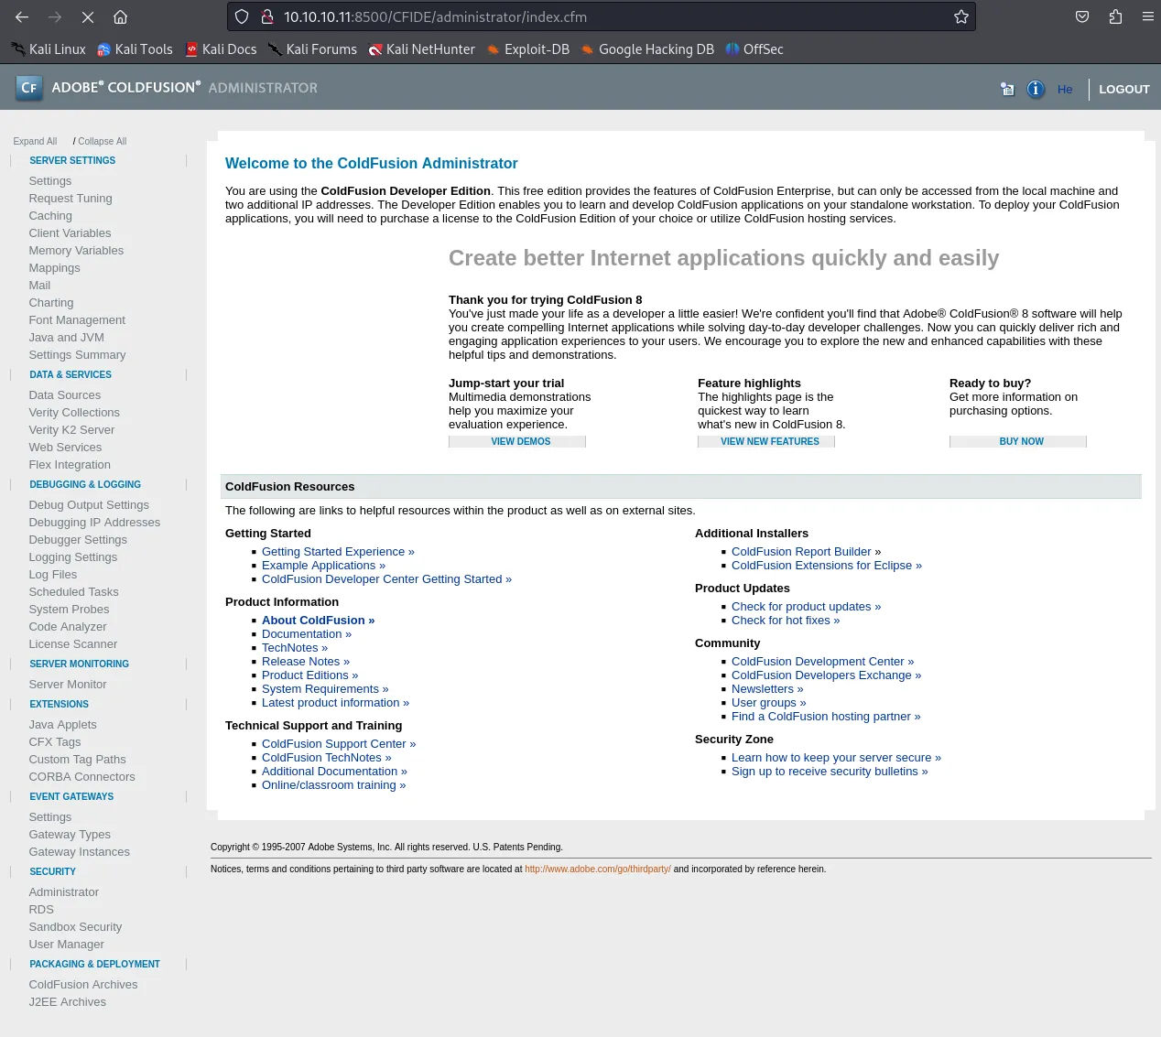Open the Kali Docs bookmark
This screenshot has height=1037, width=1161.
[221, 49]
